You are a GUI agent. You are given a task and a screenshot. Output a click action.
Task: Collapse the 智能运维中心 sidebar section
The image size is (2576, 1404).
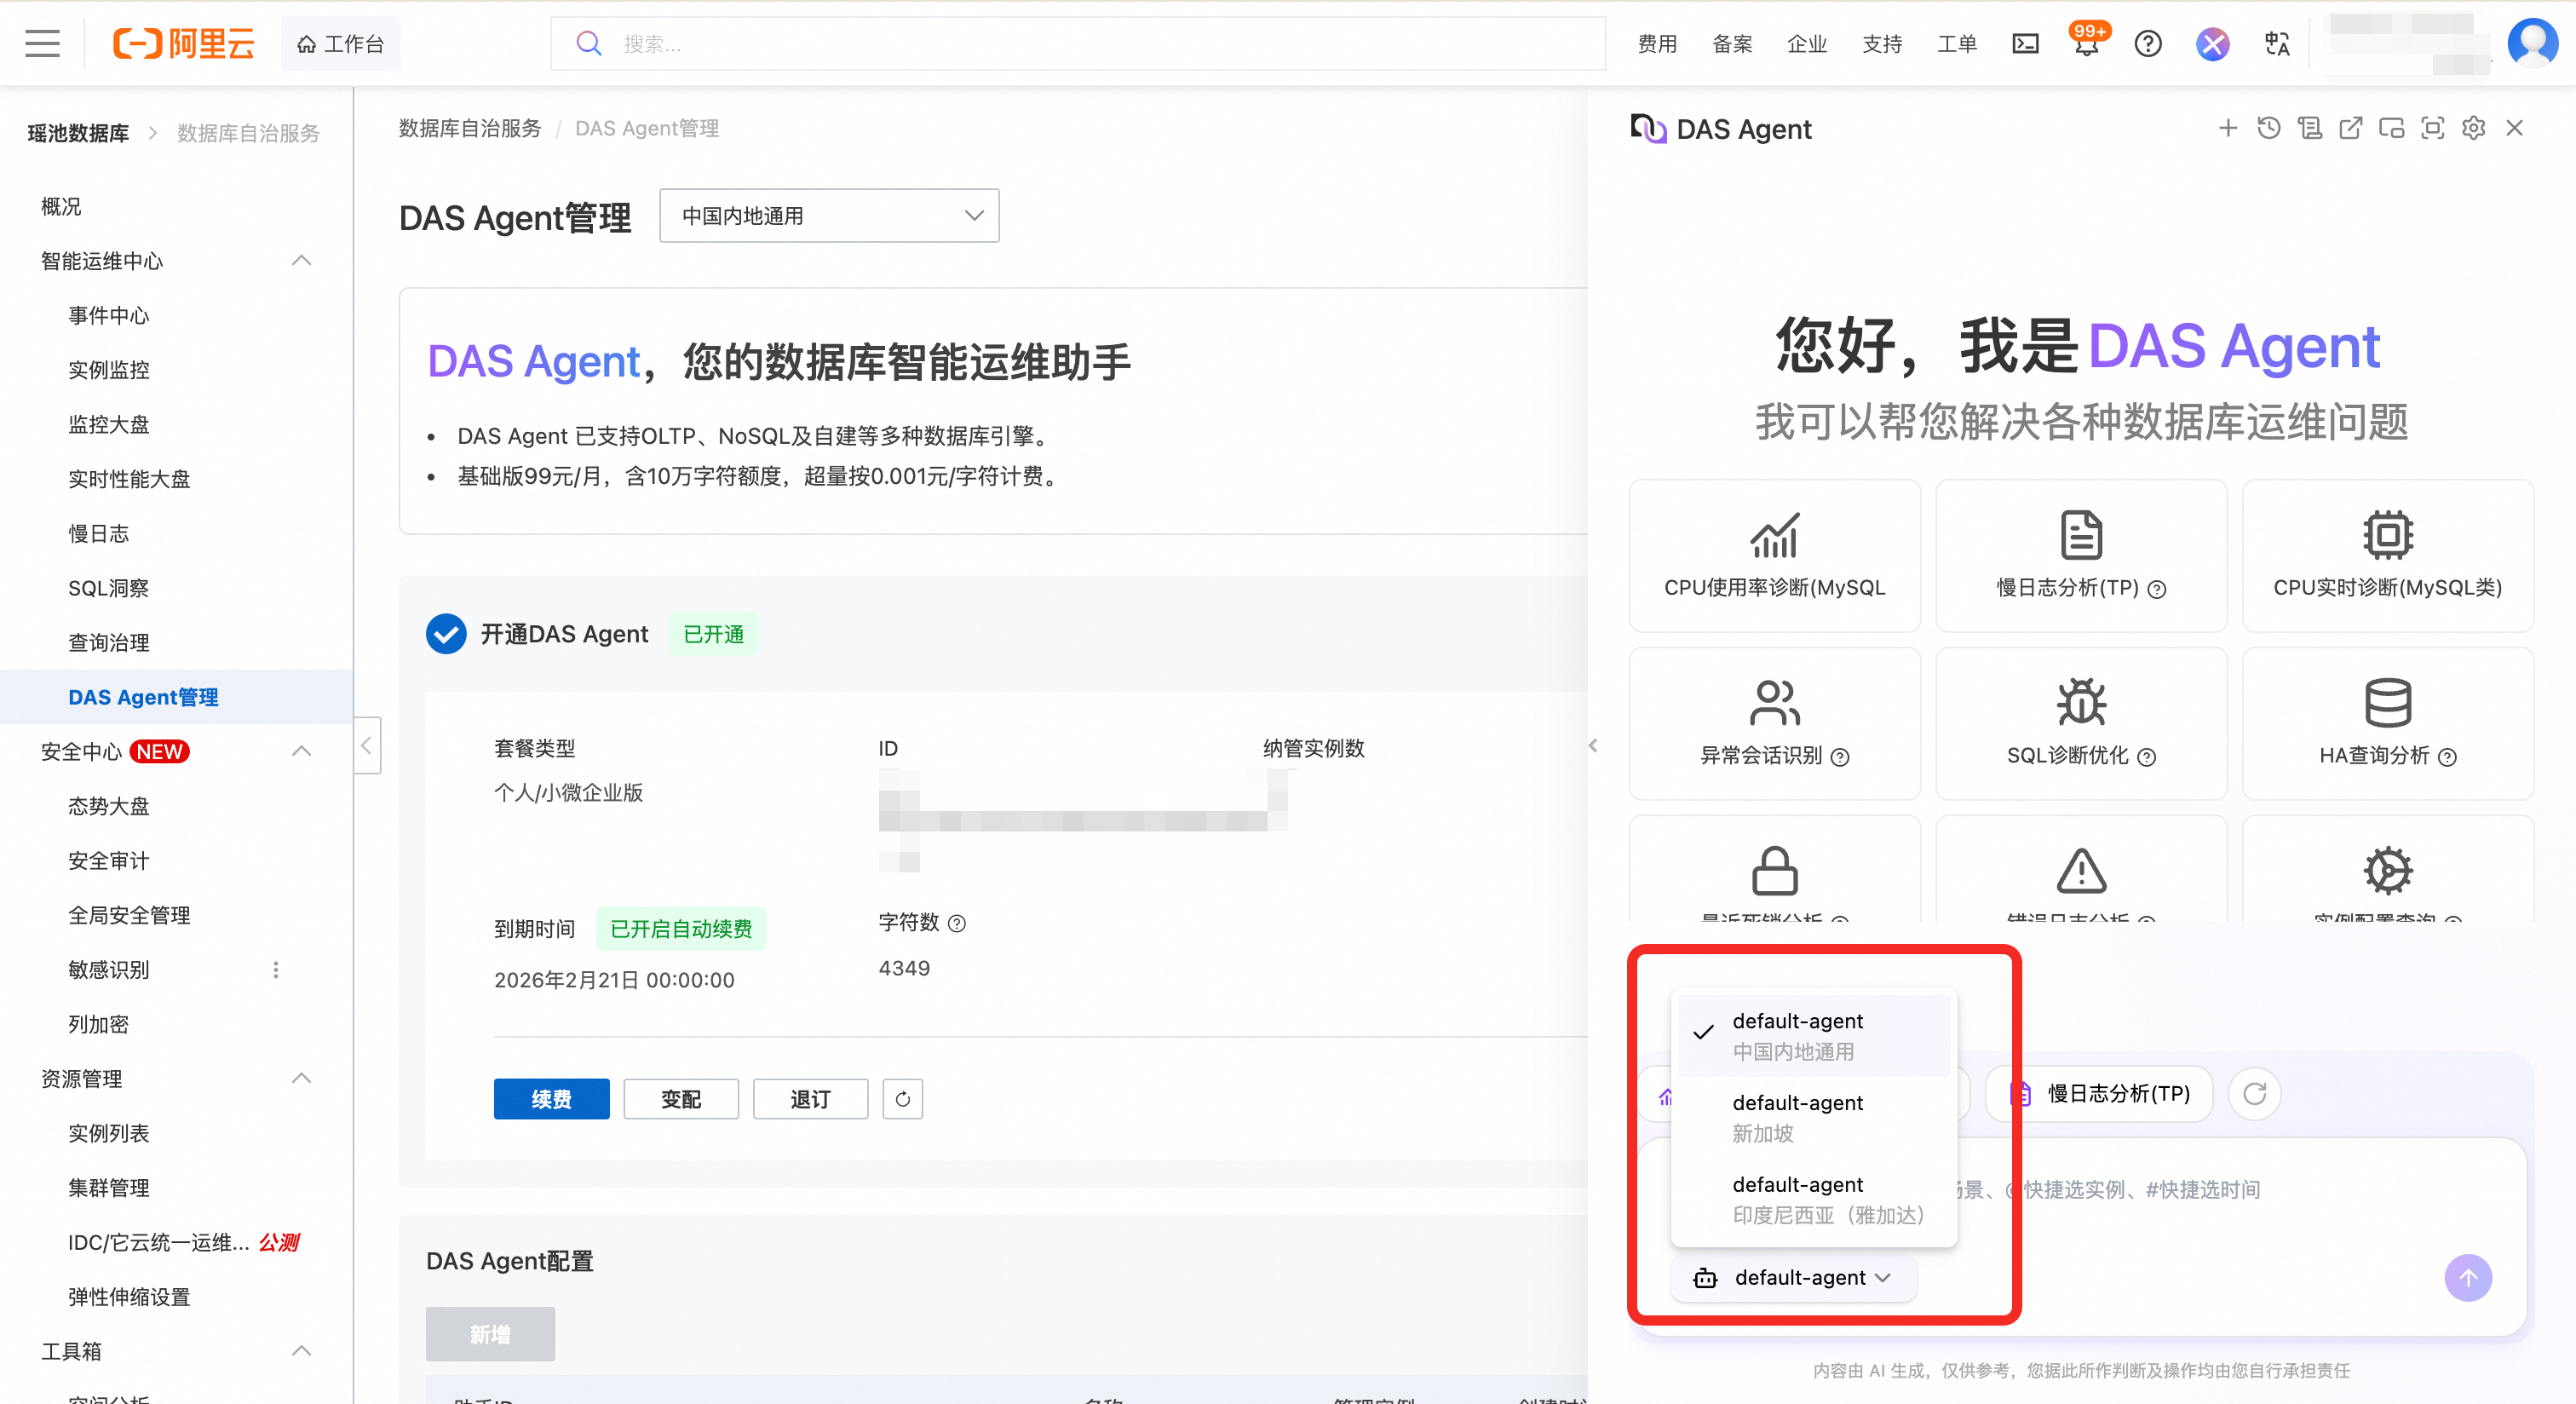click(301, 261)
